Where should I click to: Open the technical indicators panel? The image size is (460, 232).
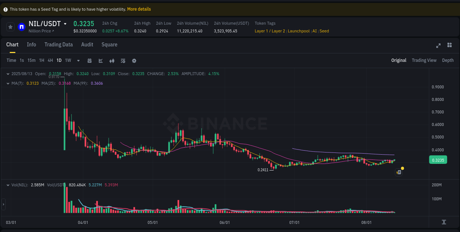point(123,60)
